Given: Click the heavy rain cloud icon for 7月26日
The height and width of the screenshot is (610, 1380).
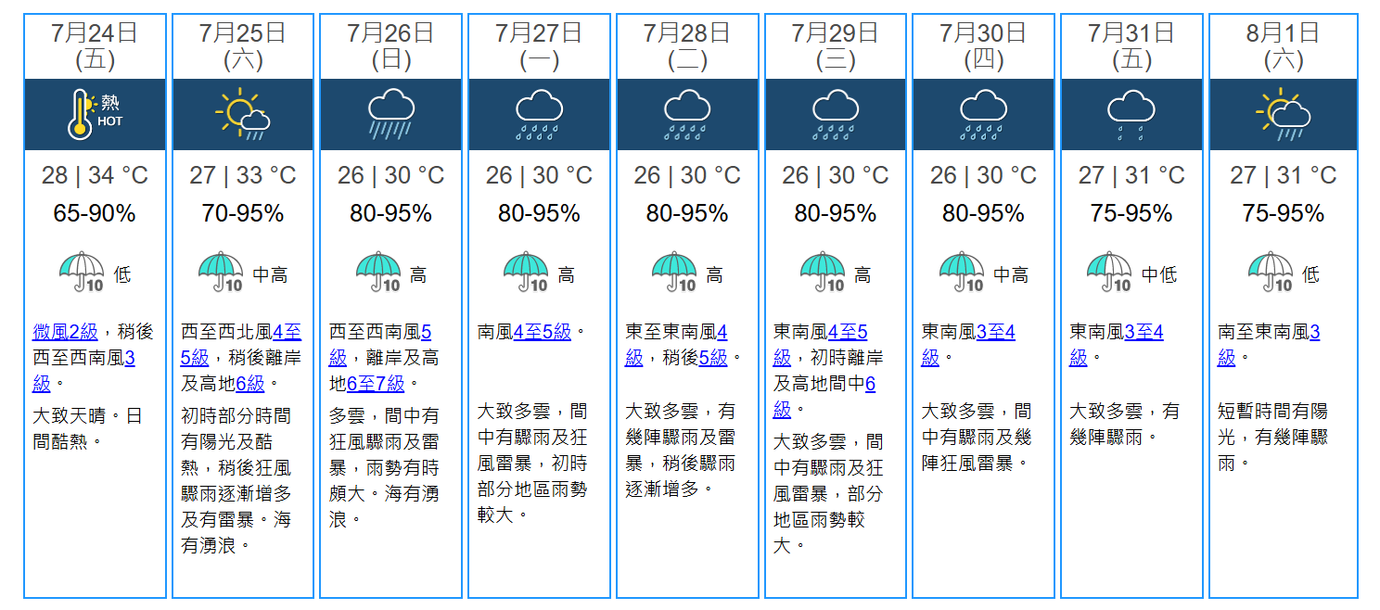Looking at the screenshot, I should [390, 114].
